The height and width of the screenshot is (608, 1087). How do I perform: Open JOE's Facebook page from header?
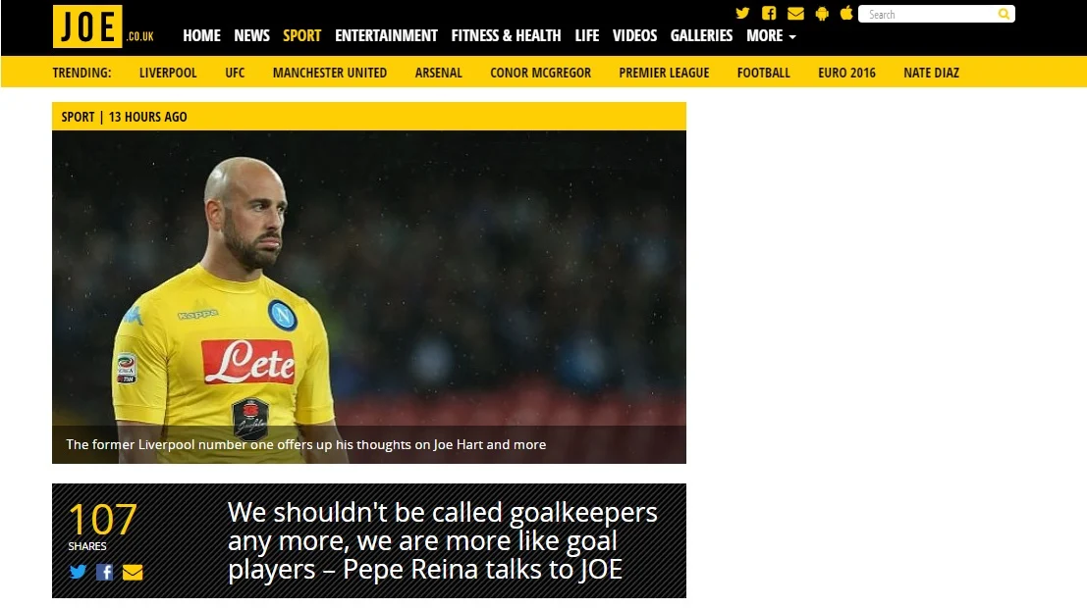tap(769, 13)
